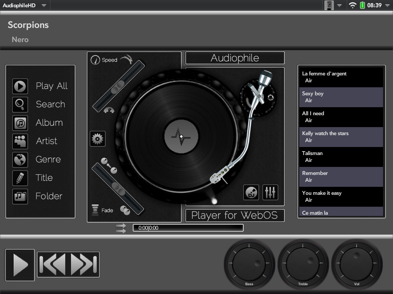Click the Wi-Fi status icon

coord(352,5)
